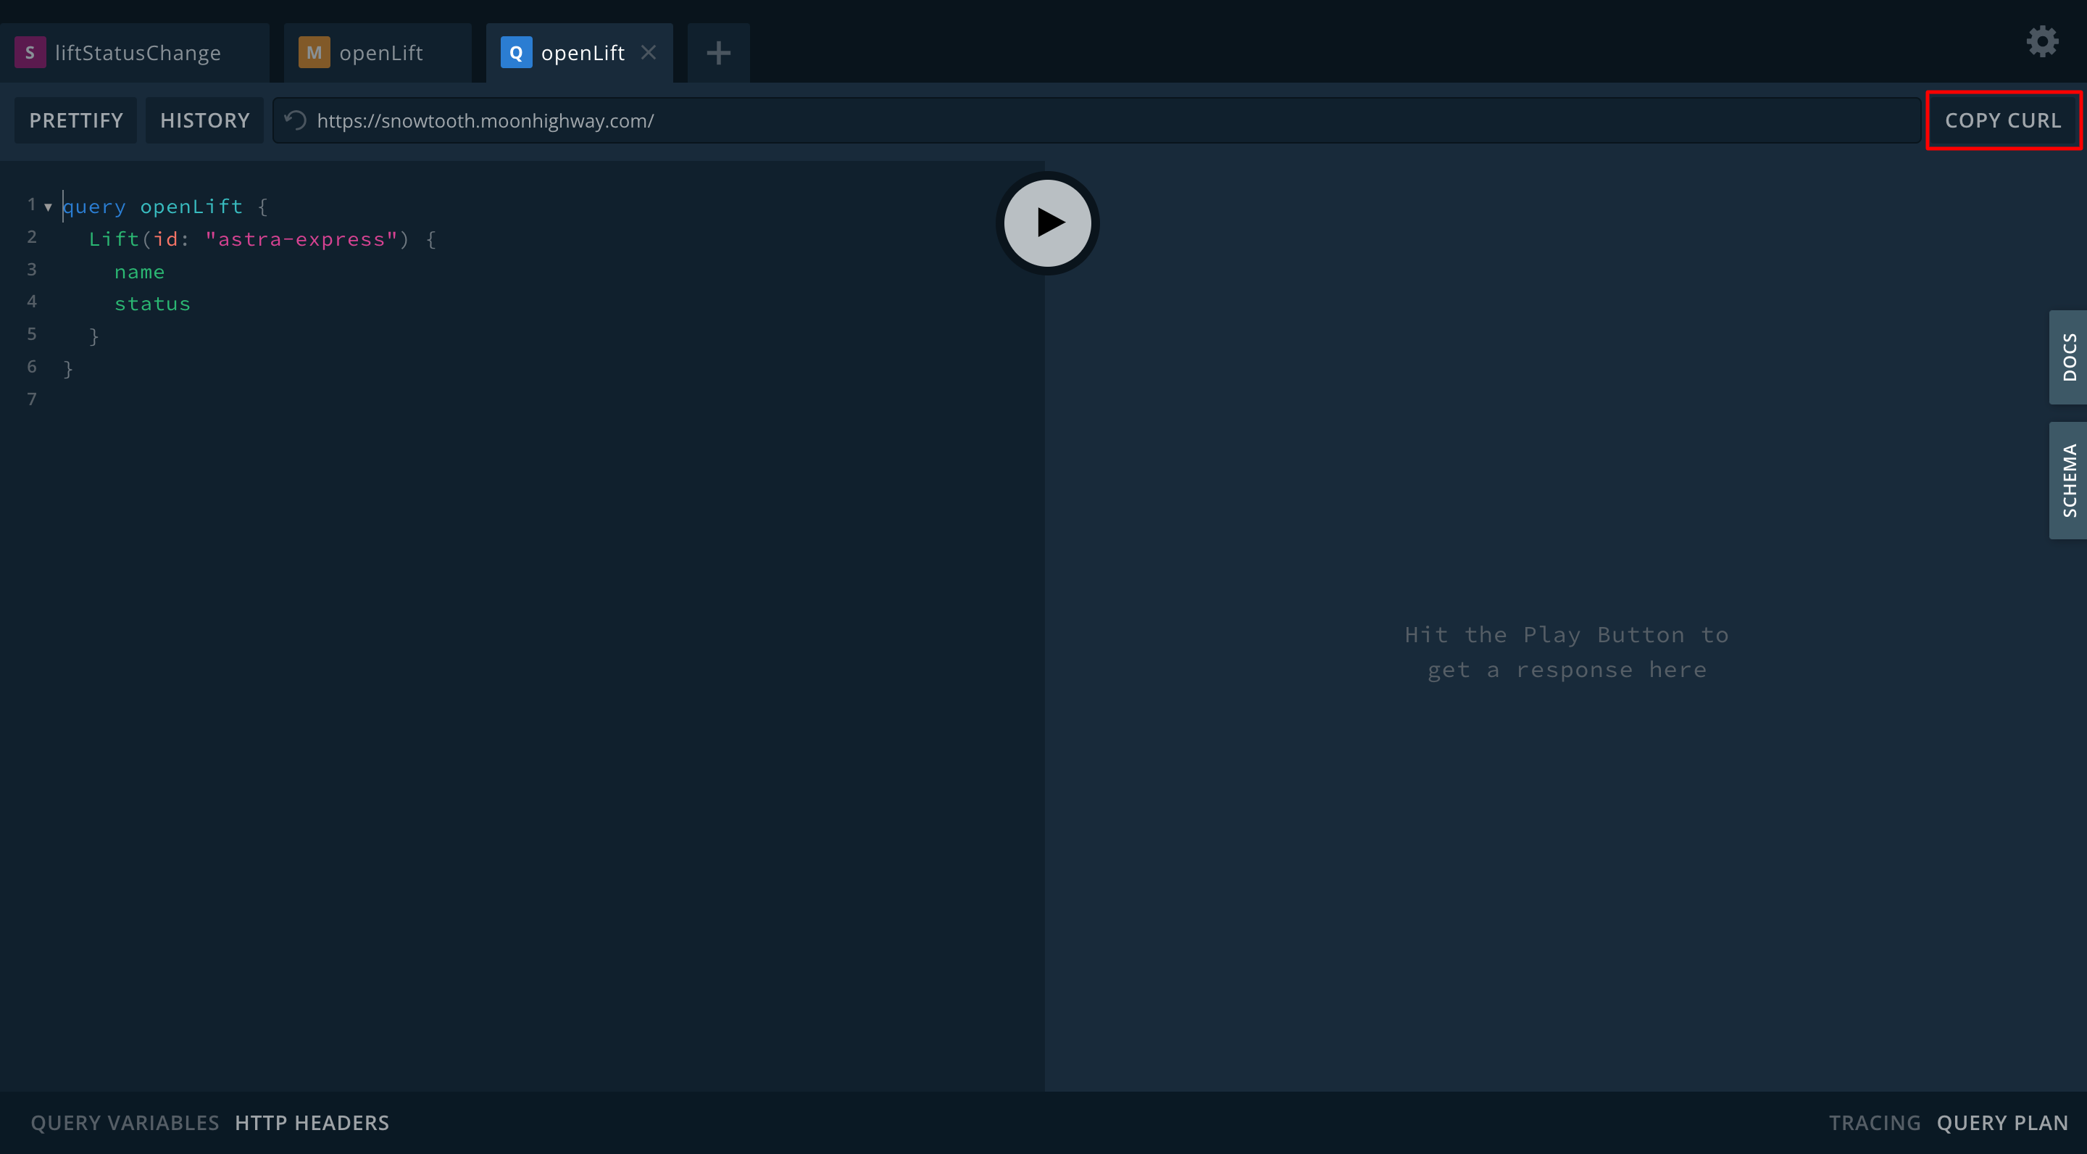Click the reload schema icon in URL bar

click(296, 121)
